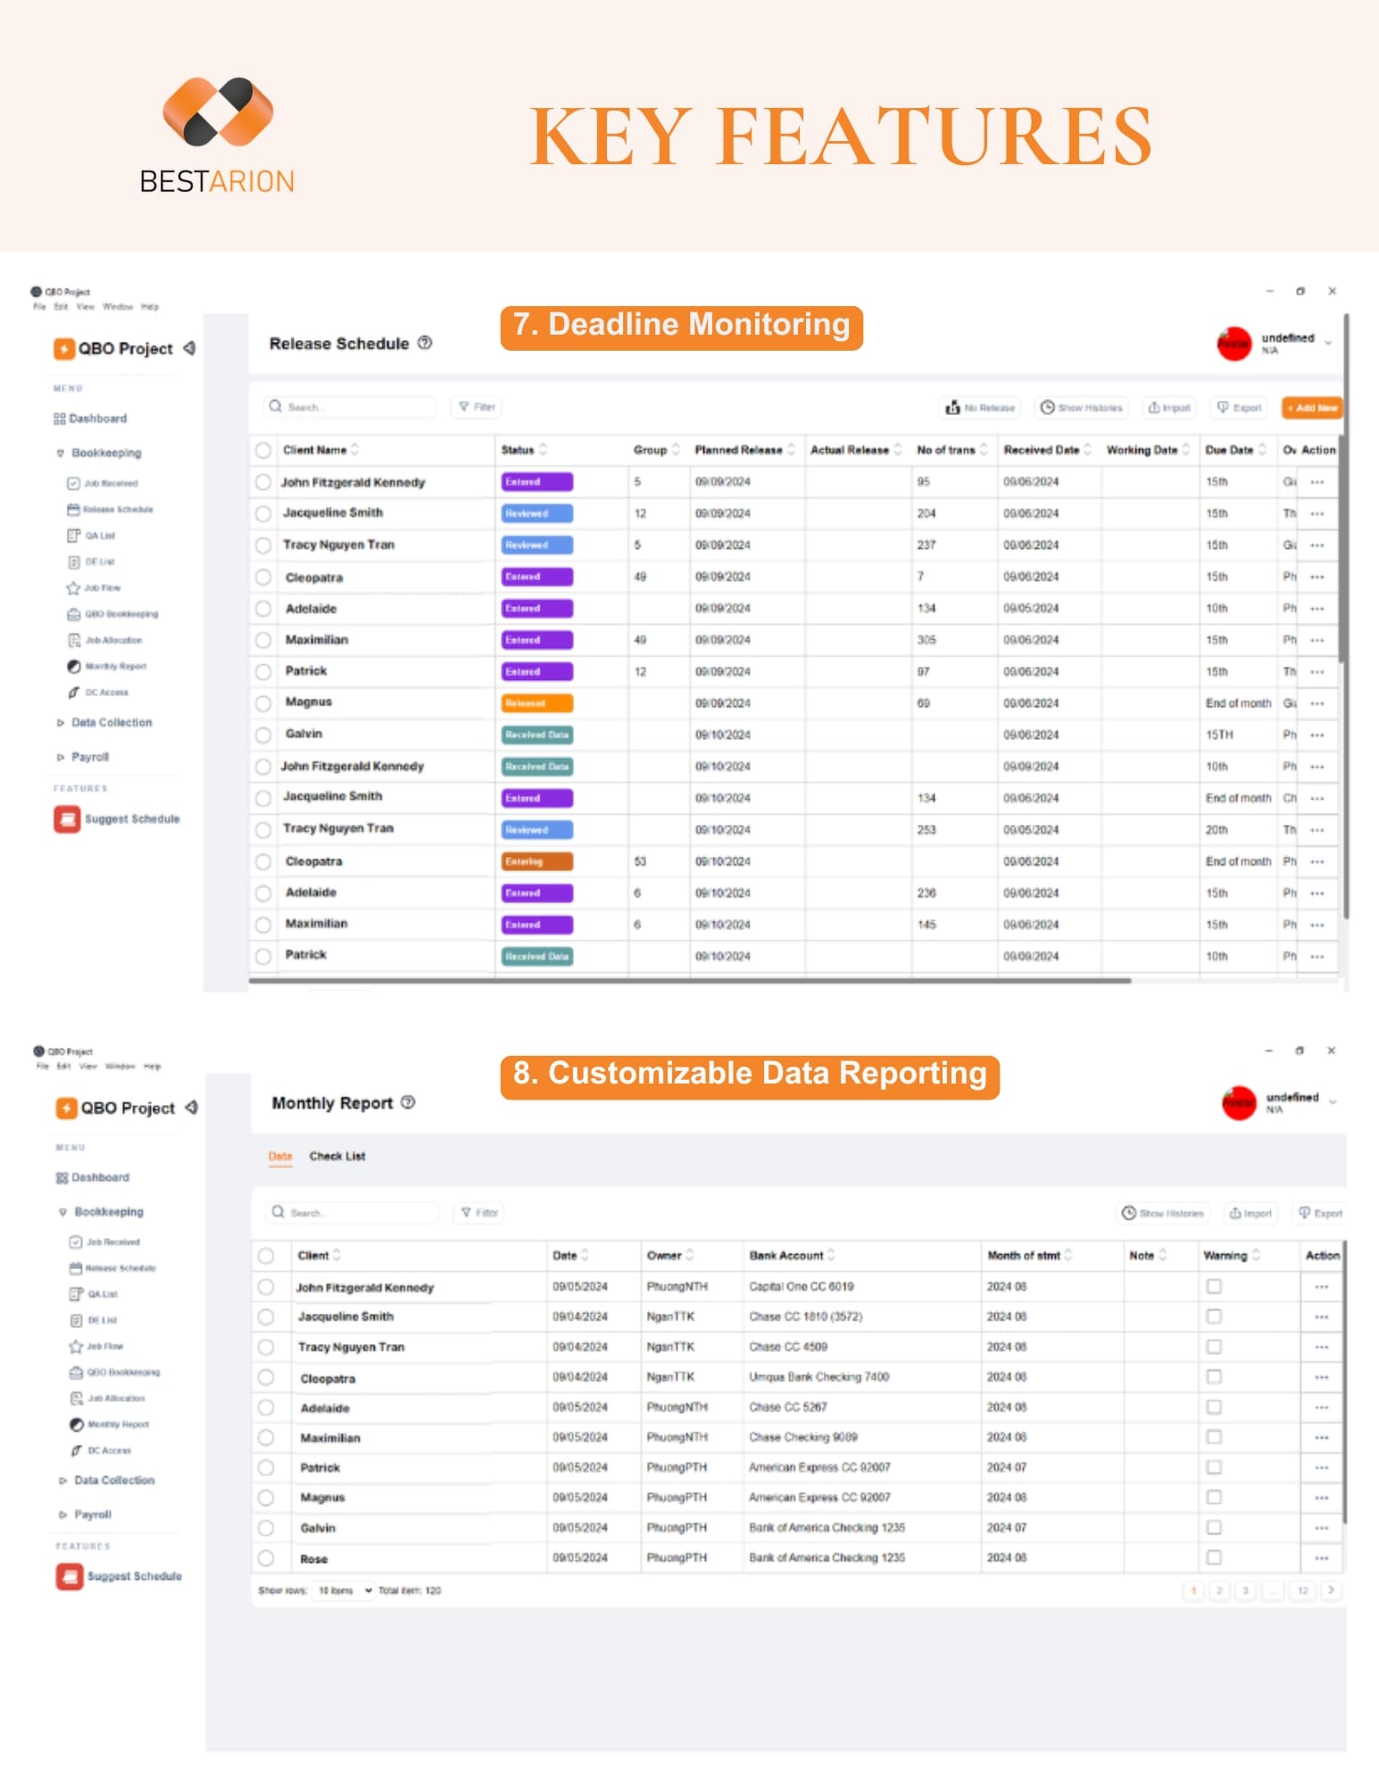This screenshot has width=1379, height=1785.
Task: Open user dropdown beside undefined in Release Schedule window
Action: [1328, 343]
